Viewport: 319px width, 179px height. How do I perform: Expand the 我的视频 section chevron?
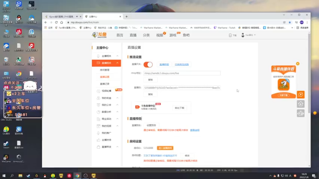[x=117, y=126]
